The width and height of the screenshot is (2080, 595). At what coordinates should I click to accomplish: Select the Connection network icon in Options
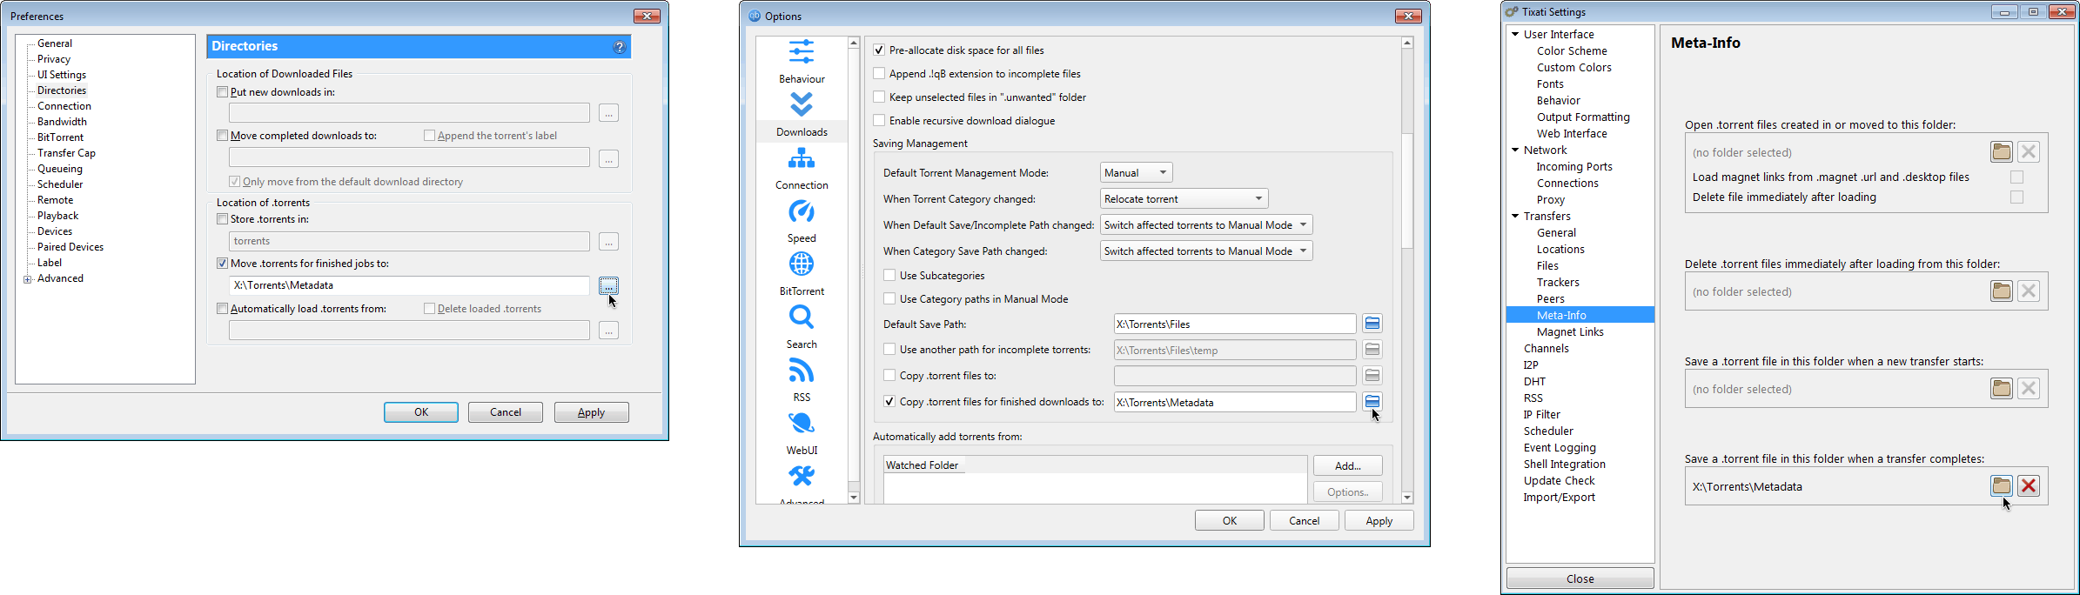coord(801,160)
